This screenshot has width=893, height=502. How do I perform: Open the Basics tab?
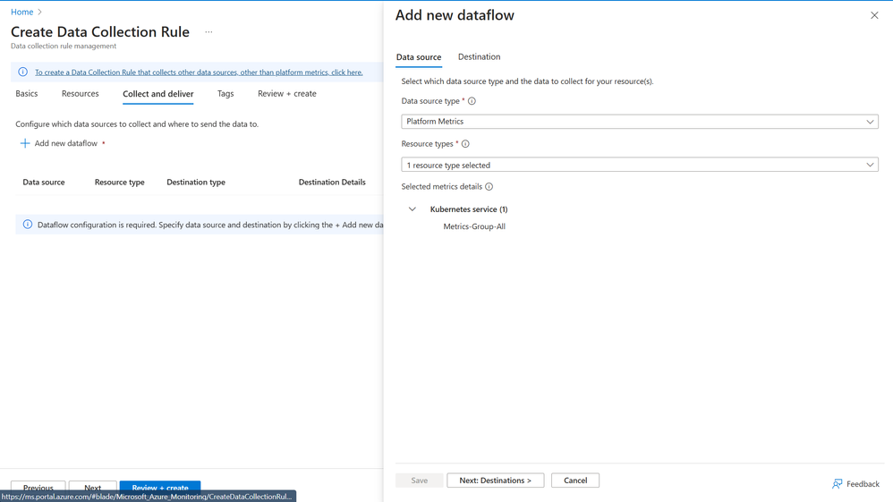27,93
